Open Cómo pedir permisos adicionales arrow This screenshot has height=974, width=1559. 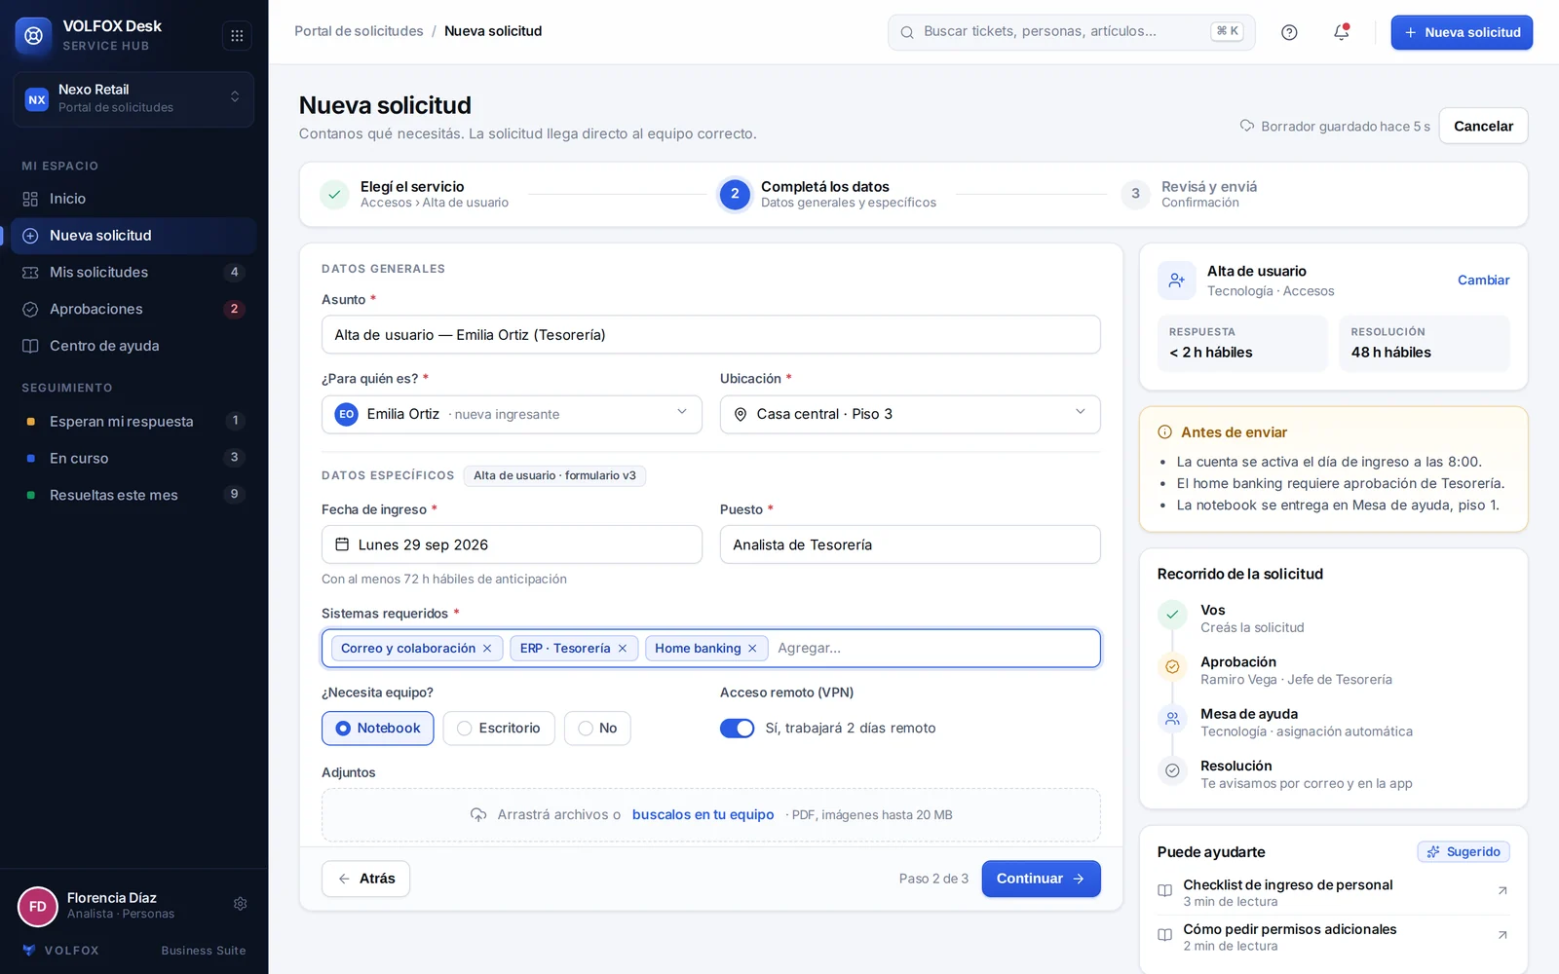(1502, 935)
